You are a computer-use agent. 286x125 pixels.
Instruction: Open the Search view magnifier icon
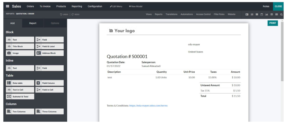pyautogui.click(x=282, y=14)
